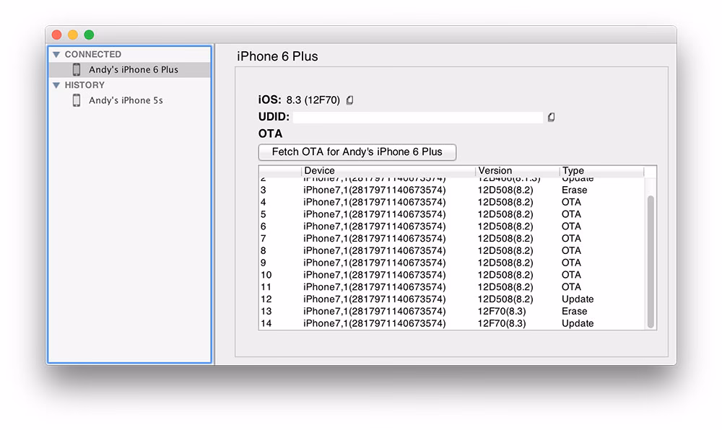Select row 3 with 12D508(8.2) Erase
Screen dimensions: 722x430
click(x=448, y=190)
